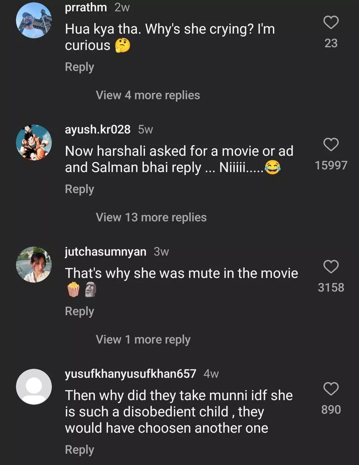Open the prrathm username link

point(86,7)
